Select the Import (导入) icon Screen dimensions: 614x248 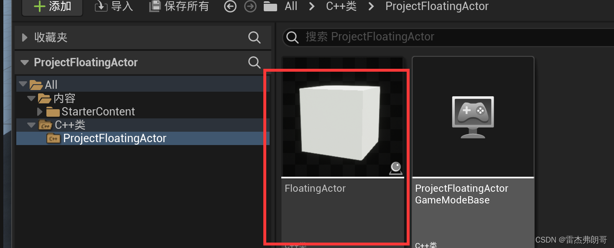click(101, 6)
